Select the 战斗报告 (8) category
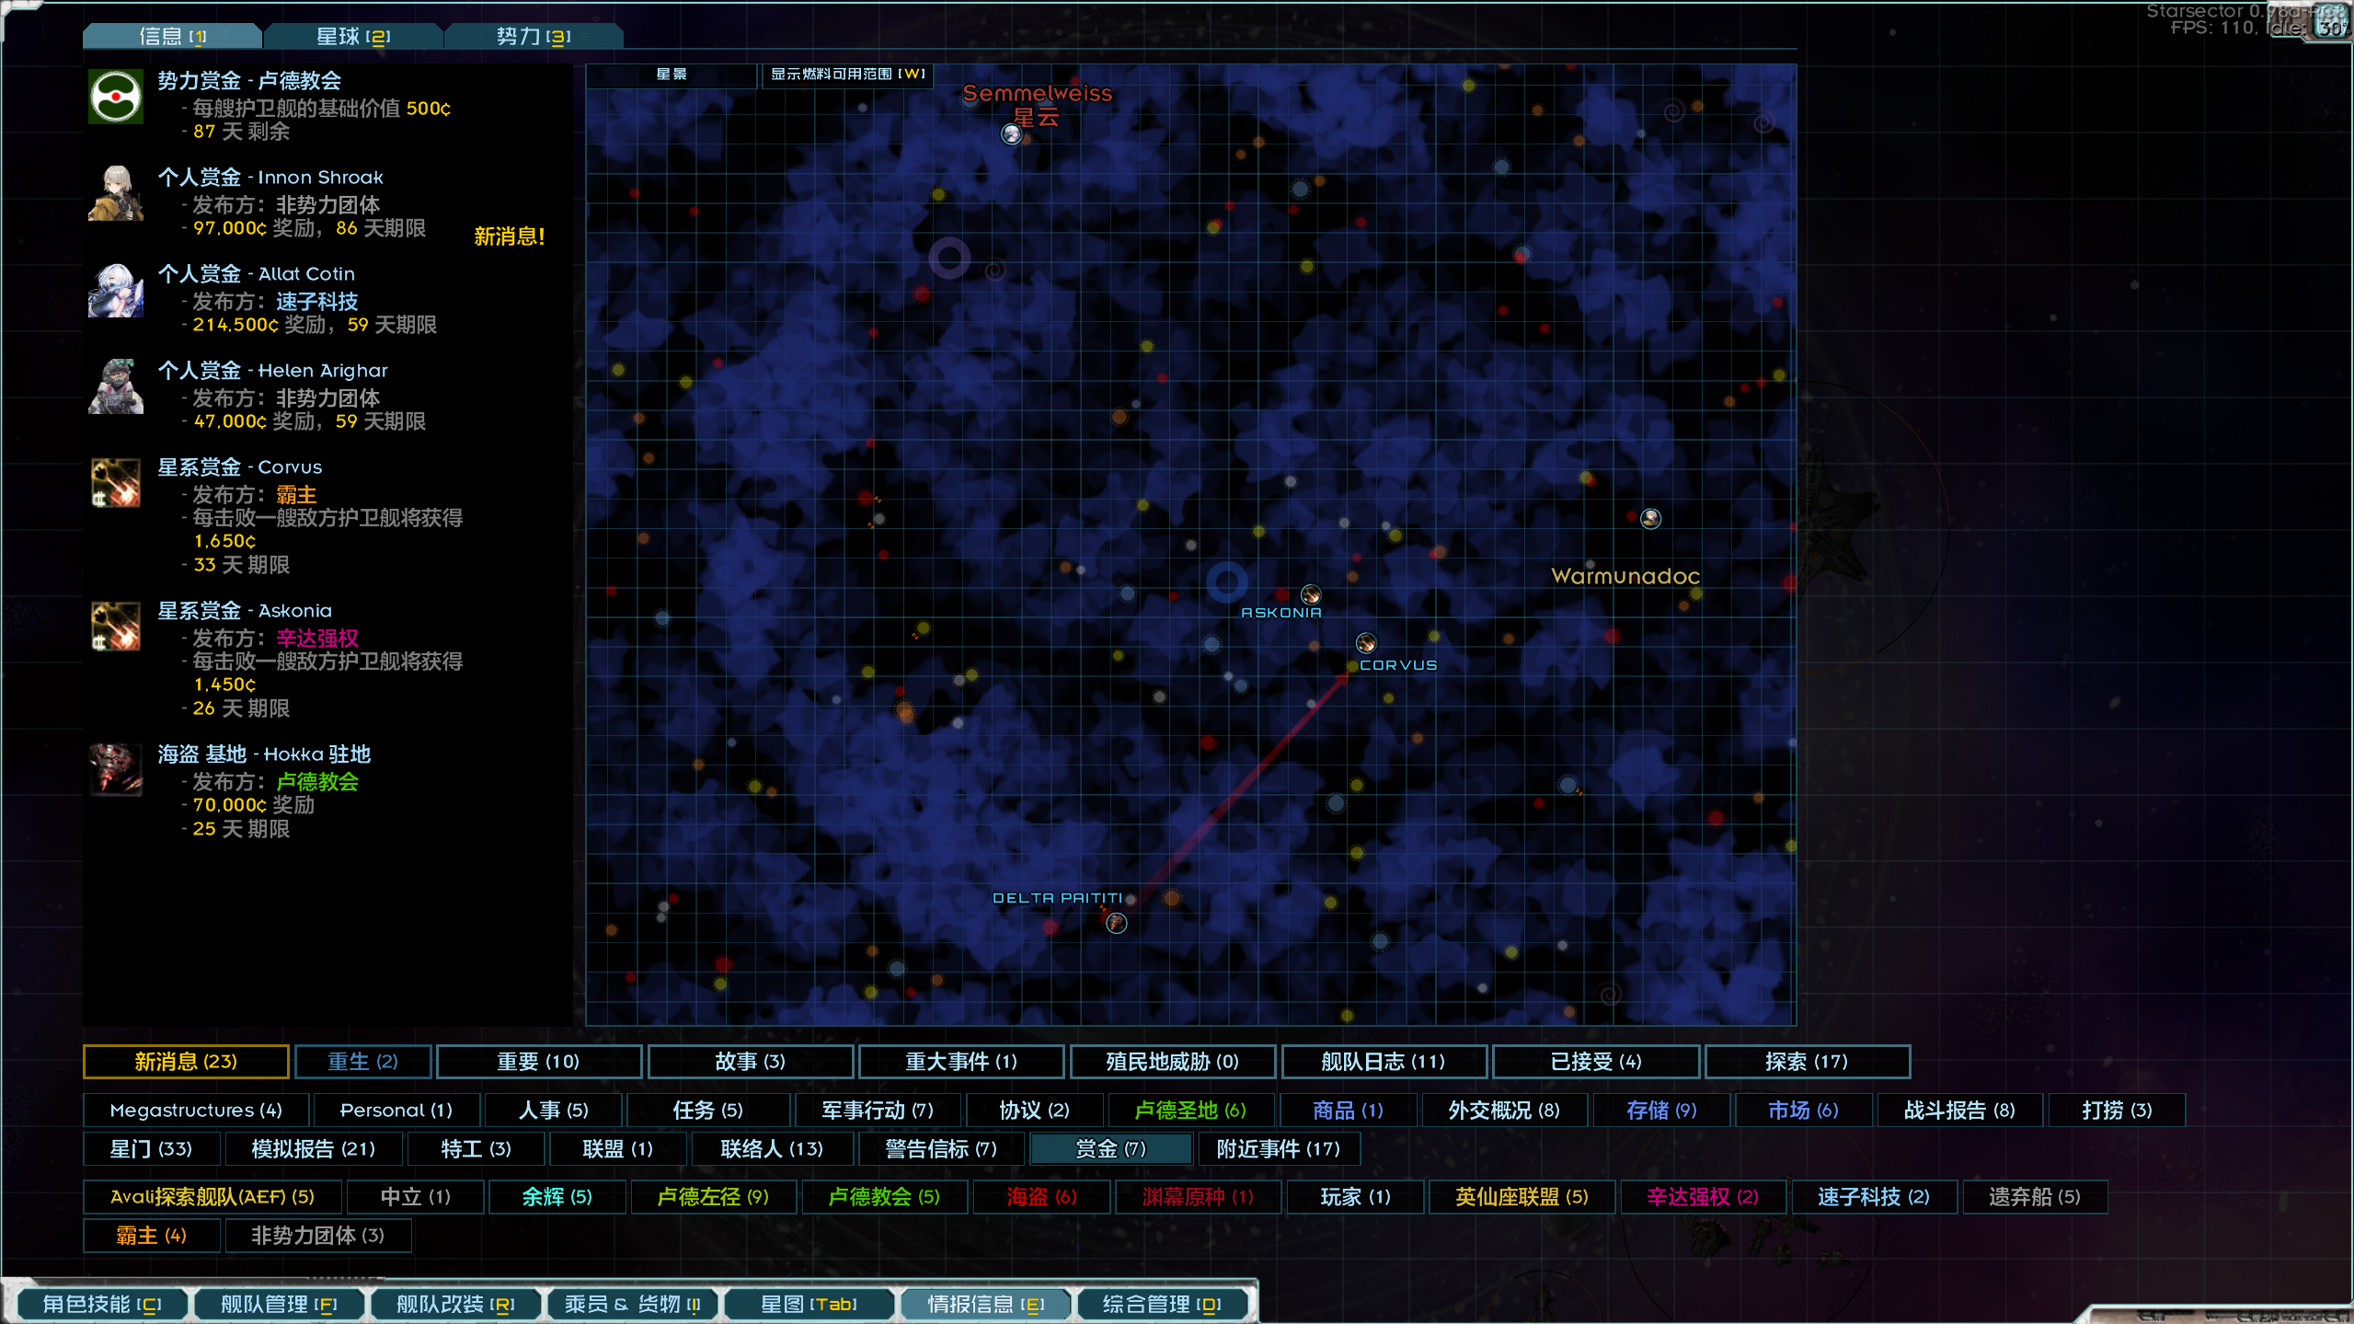 point(1959,1111)
